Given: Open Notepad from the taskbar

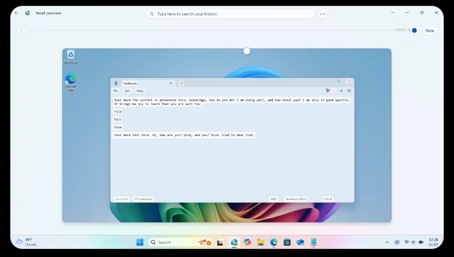Looking at the screenshot, I should point(313,242).
